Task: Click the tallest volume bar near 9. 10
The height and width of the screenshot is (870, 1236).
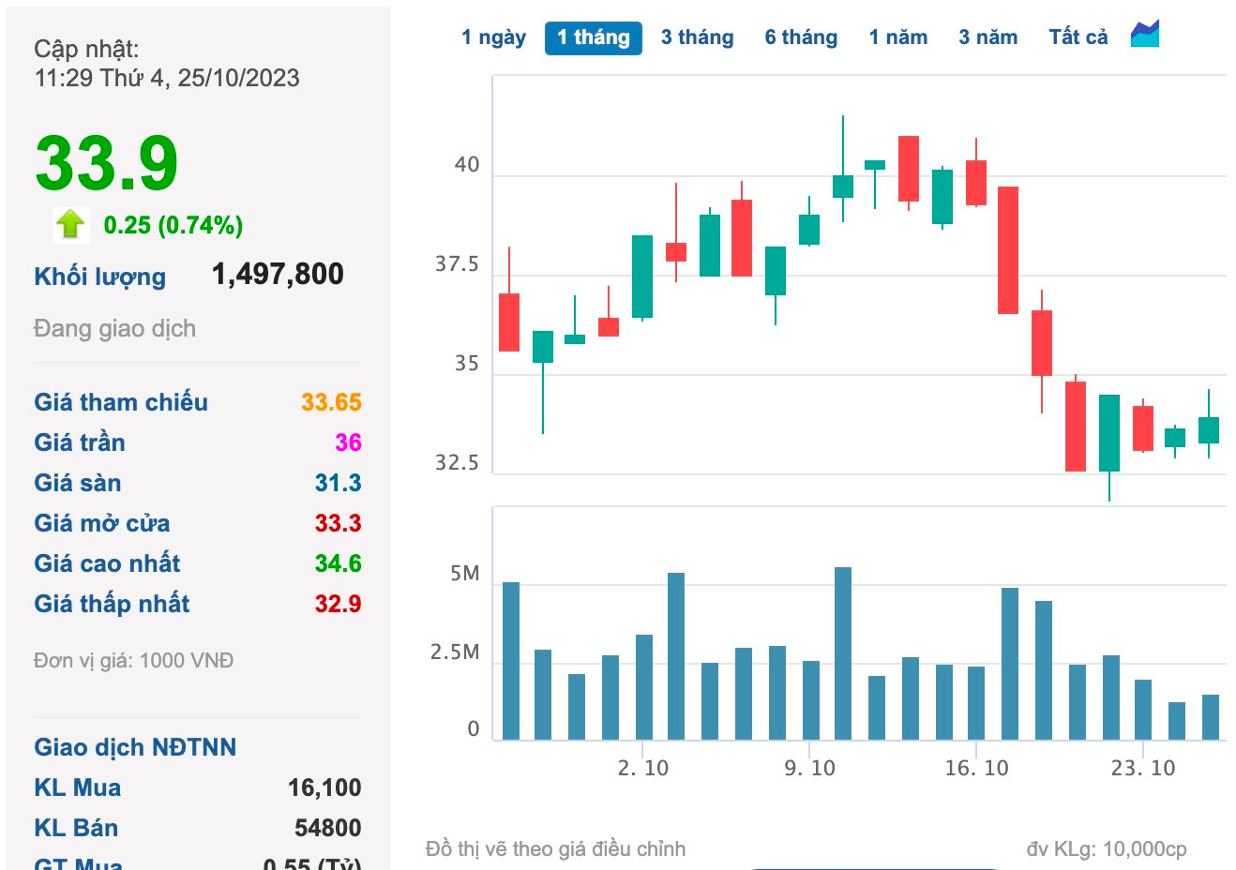Action: (843, 653)
